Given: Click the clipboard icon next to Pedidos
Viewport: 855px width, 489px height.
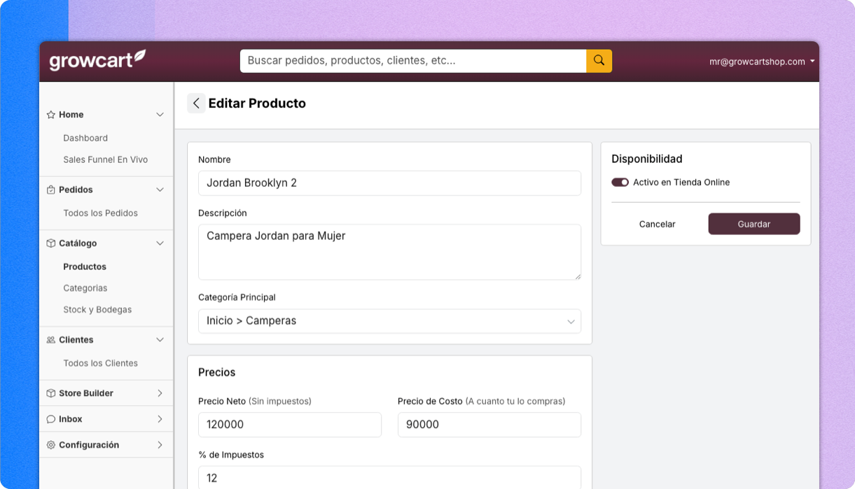Looking at the screenshot, I should pos(50,190).
